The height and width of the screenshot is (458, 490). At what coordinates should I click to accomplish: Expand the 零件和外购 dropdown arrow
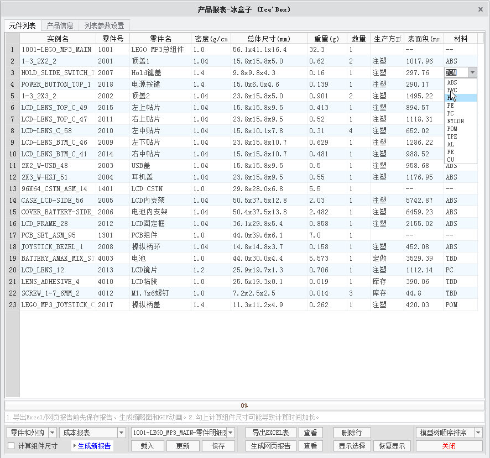pos(52,433)
